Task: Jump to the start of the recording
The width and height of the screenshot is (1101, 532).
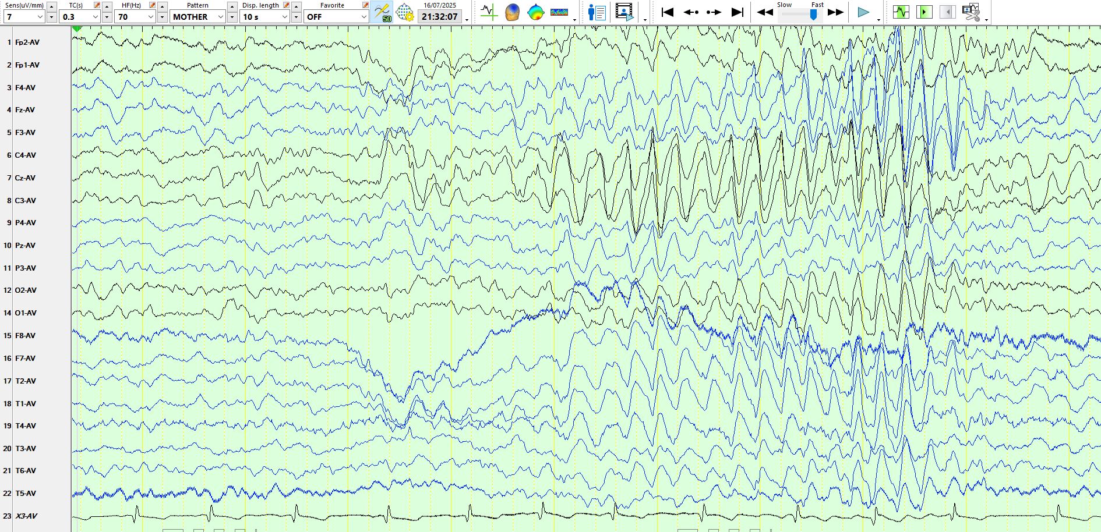Action: (x=668, y=12)
